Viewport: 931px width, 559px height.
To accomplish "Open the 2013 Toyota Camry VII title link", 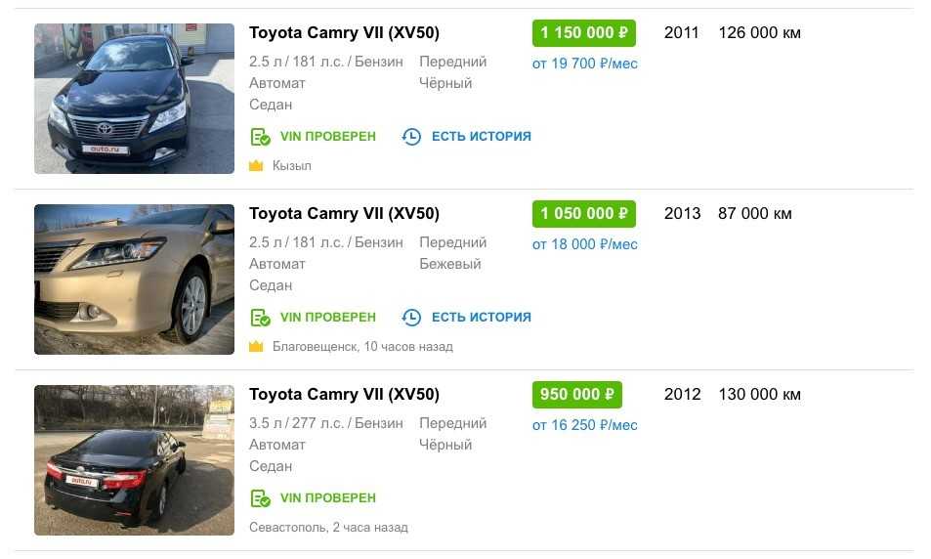I will pos(344,214).
